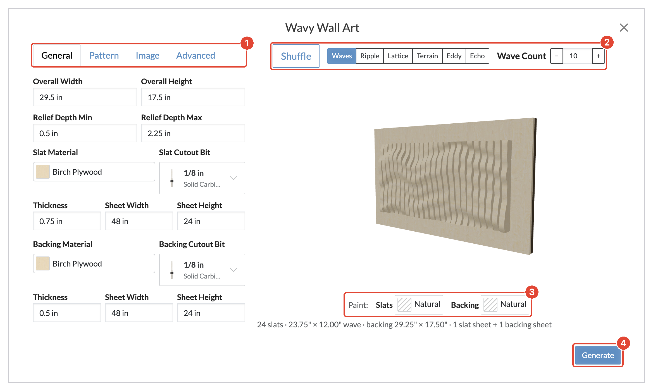Switch to the Pattern tab
The height and width of the screenshot is (391, 653).
pyautogui.click(x=104, y=56)
